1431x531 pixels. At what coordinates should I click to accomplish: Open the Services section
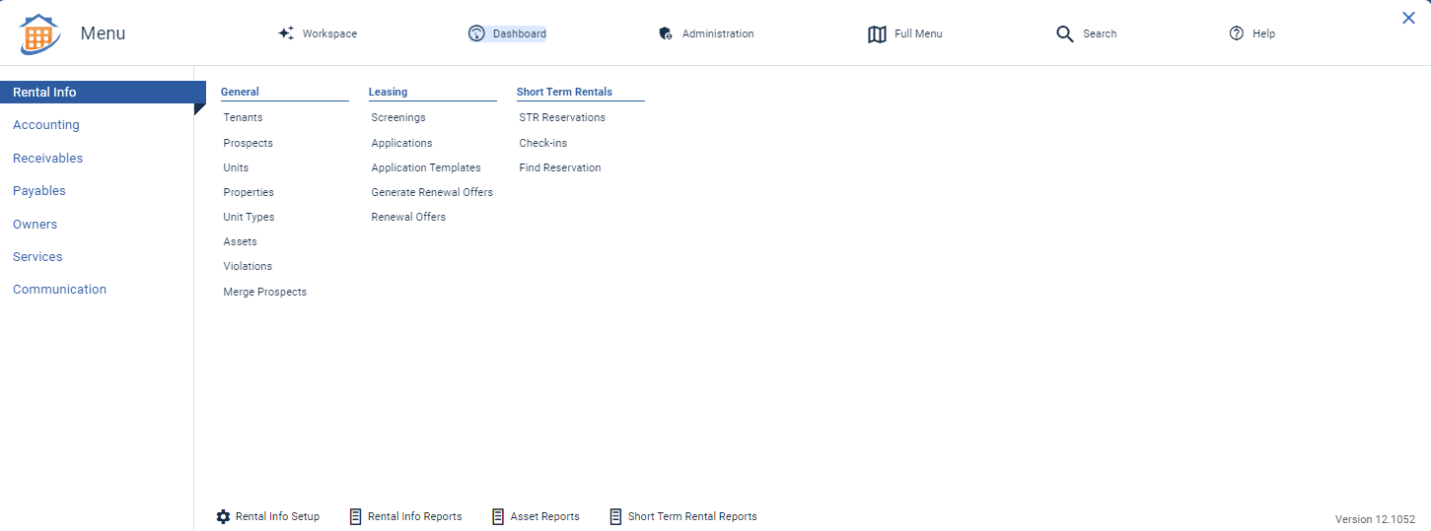[37, 256]
